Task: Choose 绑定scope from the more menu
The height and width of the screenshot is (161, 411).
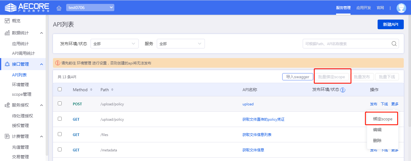Action: click(382, 119)
